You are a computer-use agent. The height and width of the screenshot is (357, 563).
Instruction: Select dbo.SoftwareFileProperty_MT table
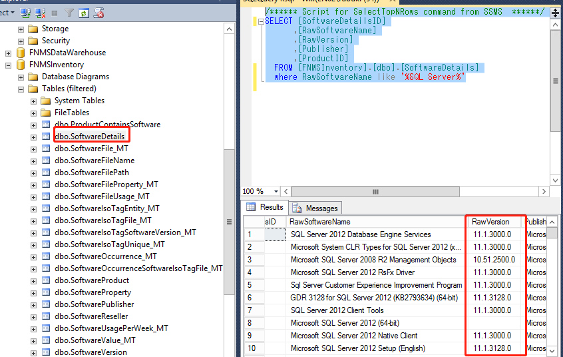click(x=106, y=184)
